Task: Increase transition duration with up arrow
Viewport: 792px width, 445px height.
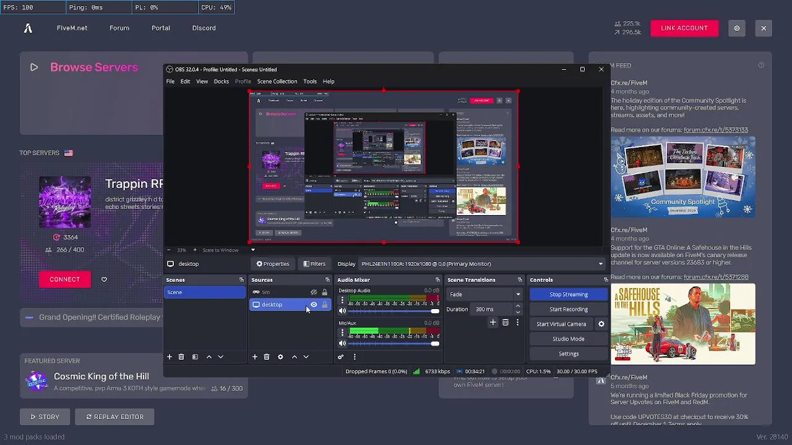Action: point(518,306)
